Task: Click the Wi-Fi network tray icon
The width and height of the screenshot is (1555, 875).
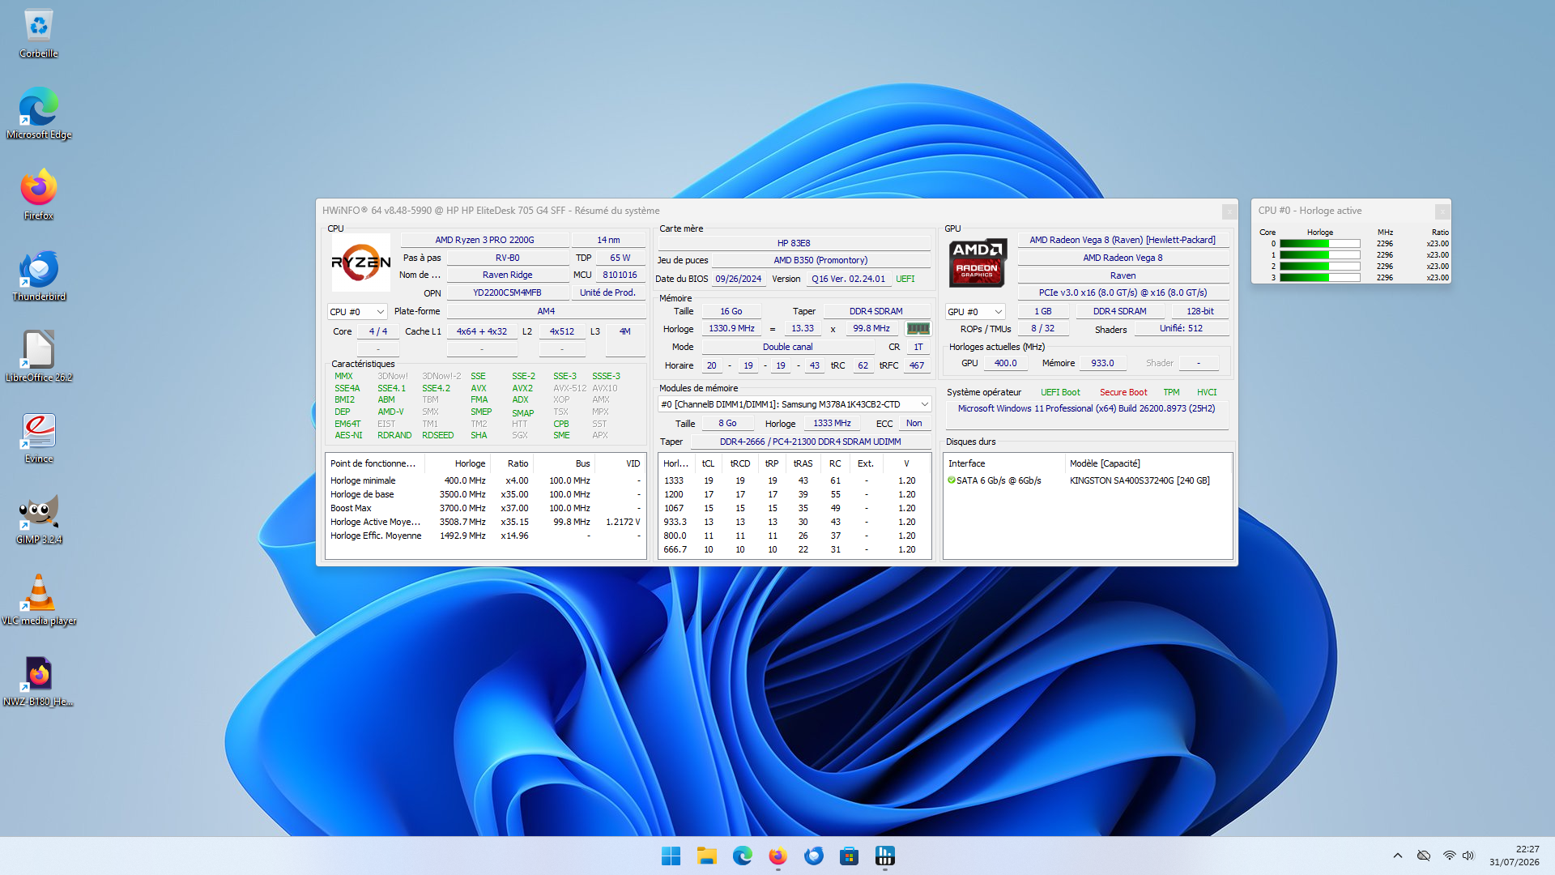Action: 1449,856
